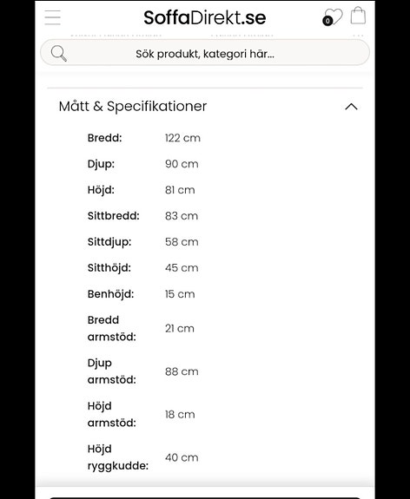
Task: Go to SoffaDirekt.se home logo
Action: (x=204, y=18)
